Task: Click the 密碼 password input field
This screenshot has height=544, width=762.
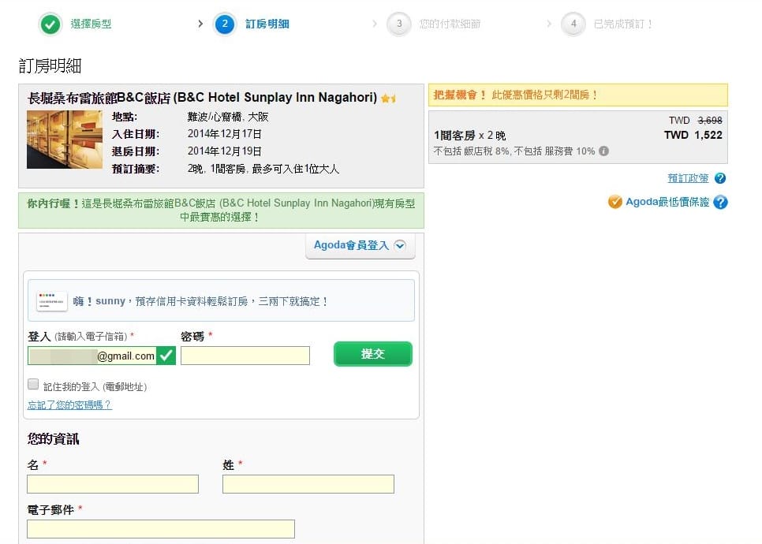Action: [x=245, y=356]
